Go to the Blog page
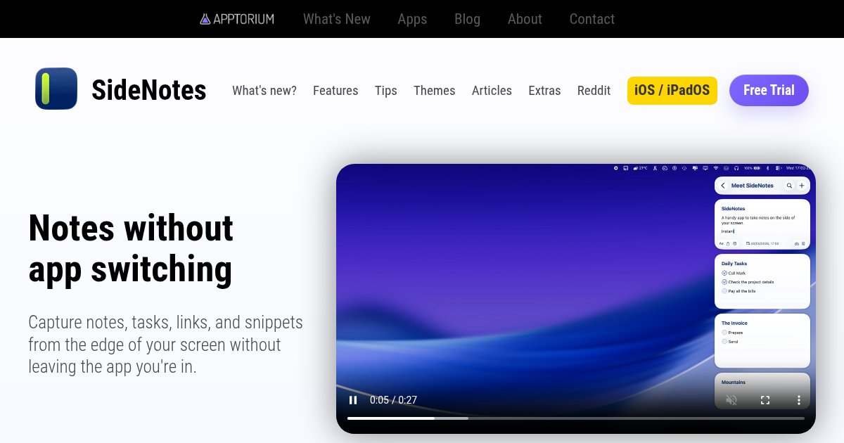Viewport: 844px width, 443px height. click(467, 19)
